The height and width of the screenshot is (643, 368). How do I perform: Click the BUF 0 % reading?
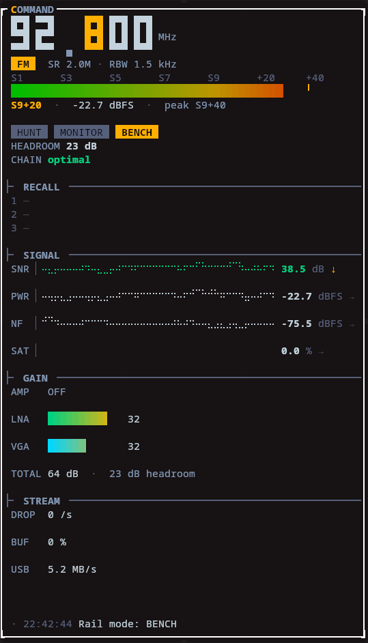(x=38, y=542)
